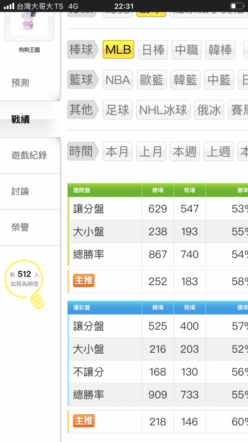
Task: Select the 日棒 league filter
Action: coord(153,50)
